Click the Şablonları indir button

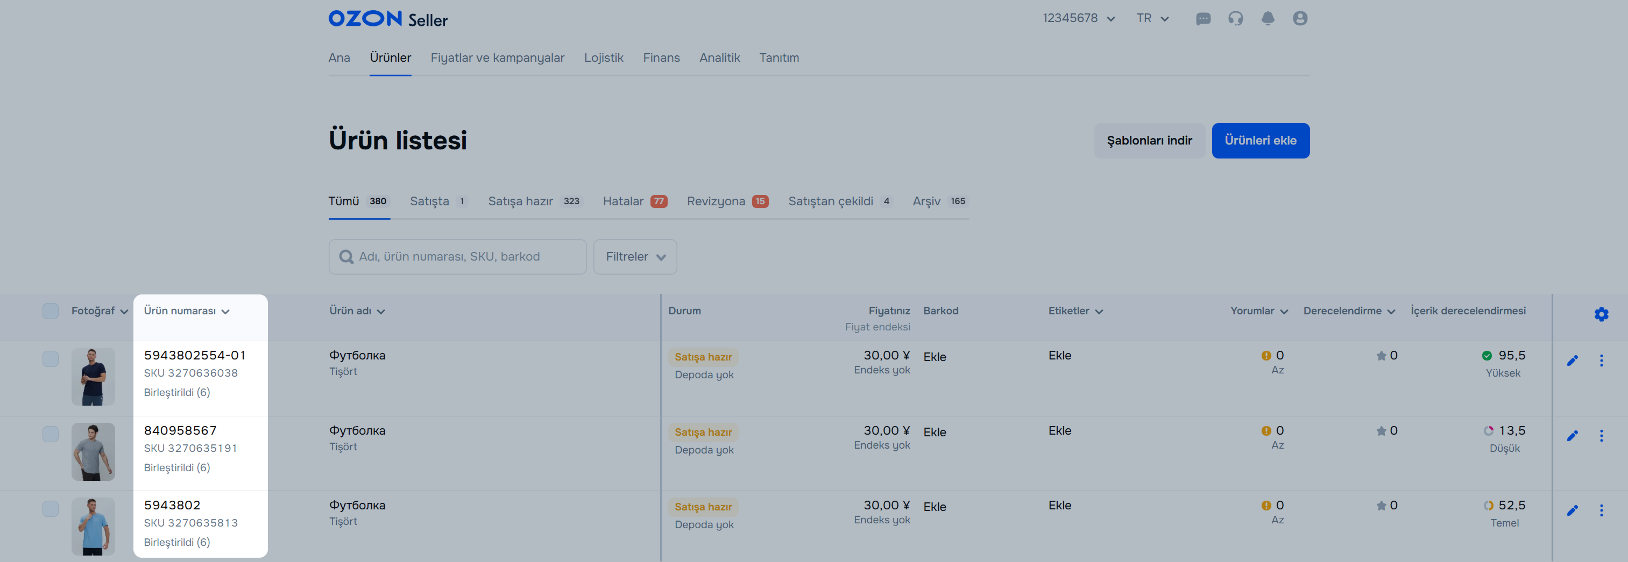point(1148,141)
